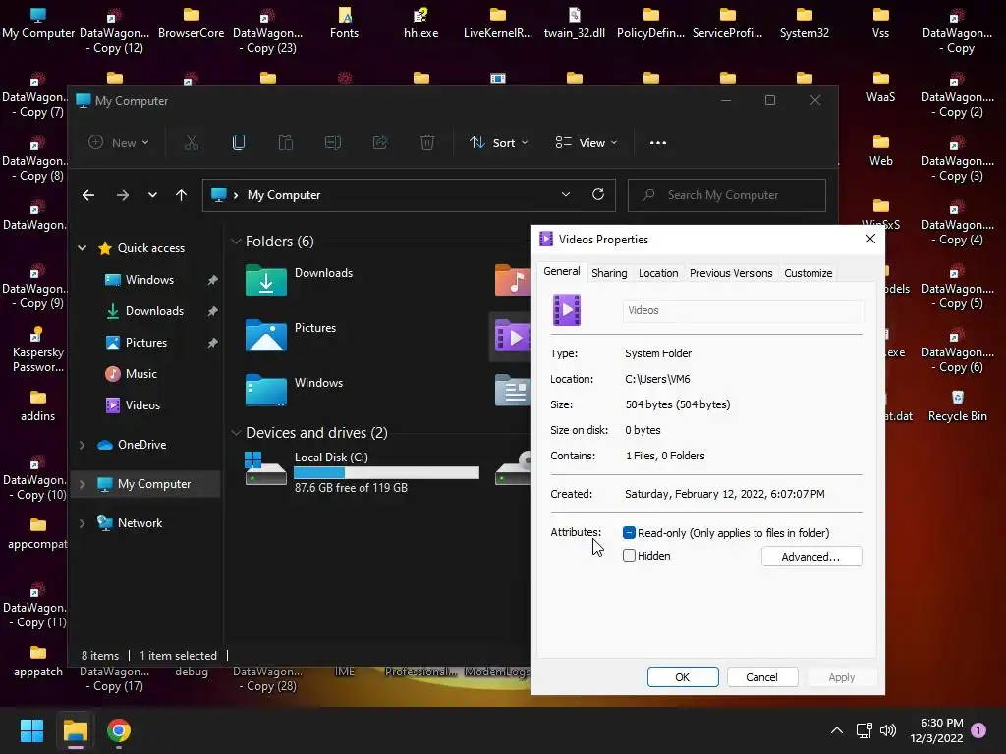The width and height of the screenshot is (1006, 754).
Task: Click the Copy icon in Explorer toolbar
Action: coord(239,142)
